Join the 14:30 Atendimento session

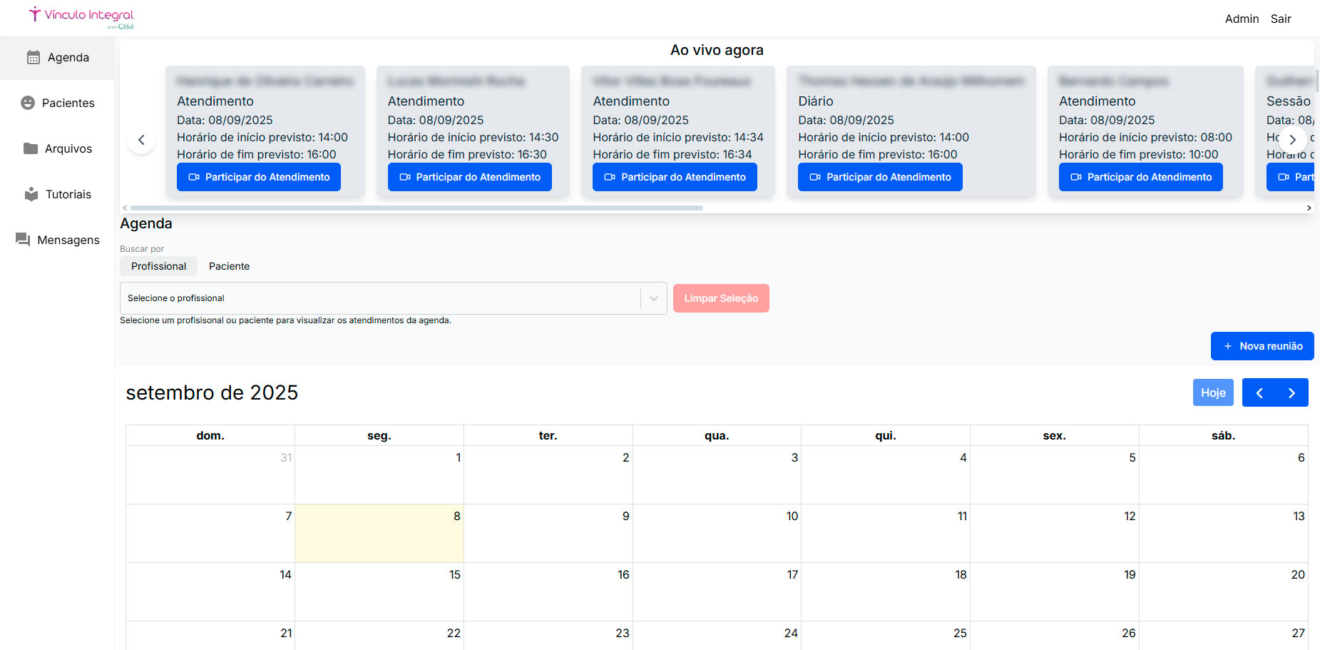click(469, 177)
